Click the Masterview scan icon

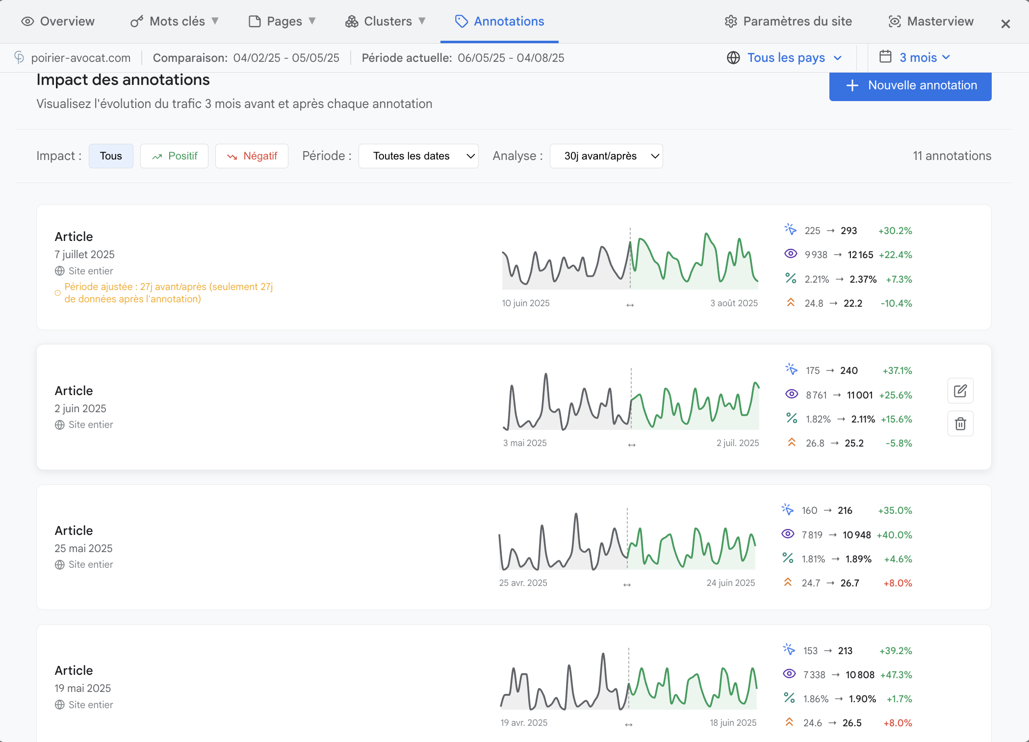tap(895, 22)
